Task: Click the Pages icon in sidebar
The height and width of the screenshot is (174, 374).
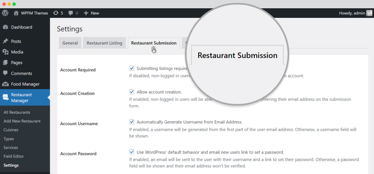Action: (x=5, y=63)
